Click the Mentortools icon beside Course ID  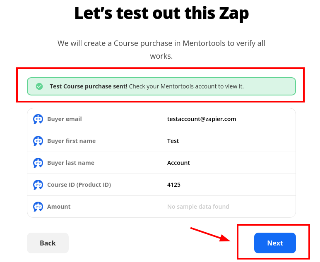pyautogui.click(x=38, y=185)
